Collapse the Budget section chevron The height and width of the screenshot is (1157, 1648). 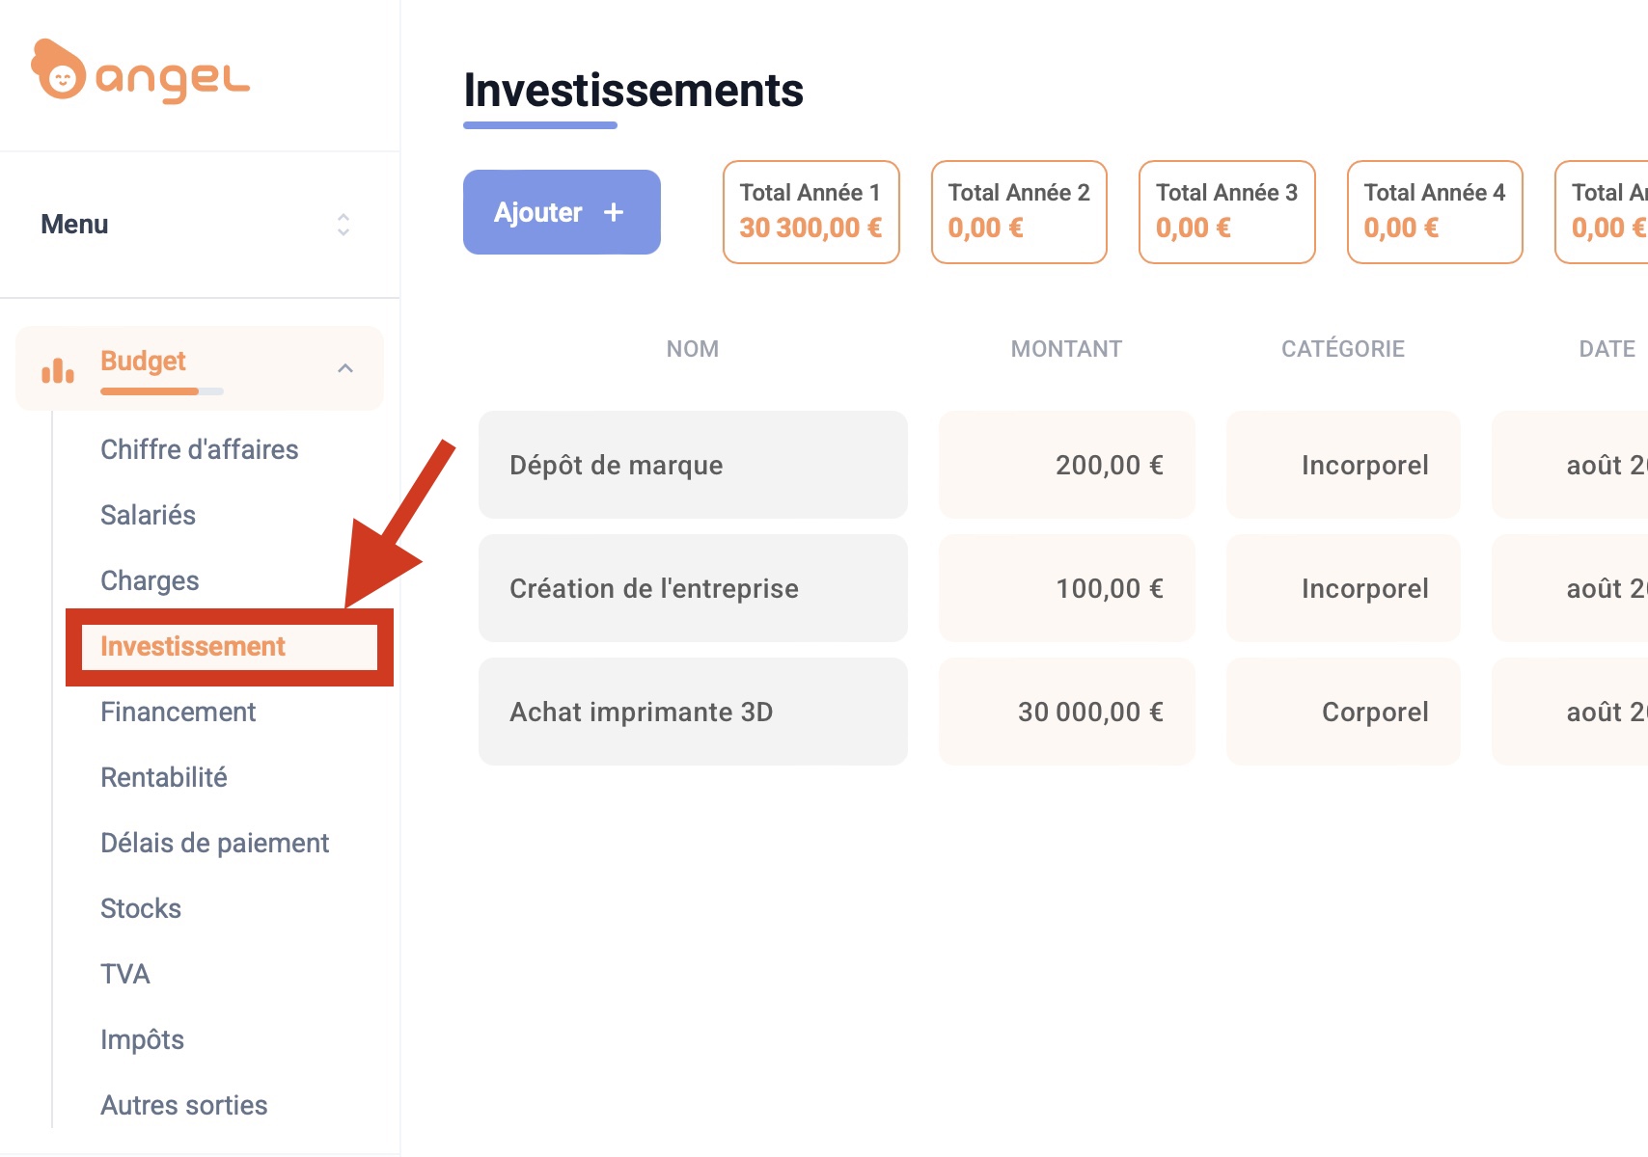click(x=345, y=368)
